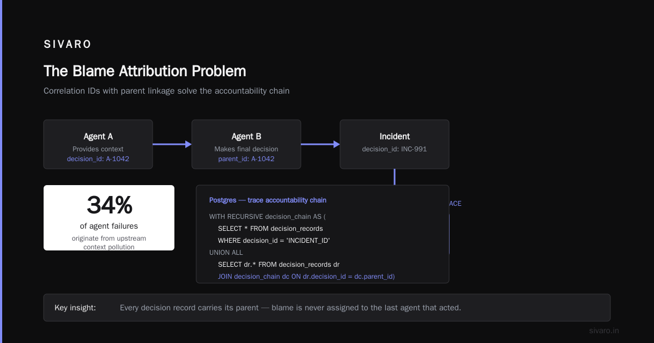Click the 'decision_id: A-1042' label
Screen dimensions: 654x343
(x=98, y=159)
